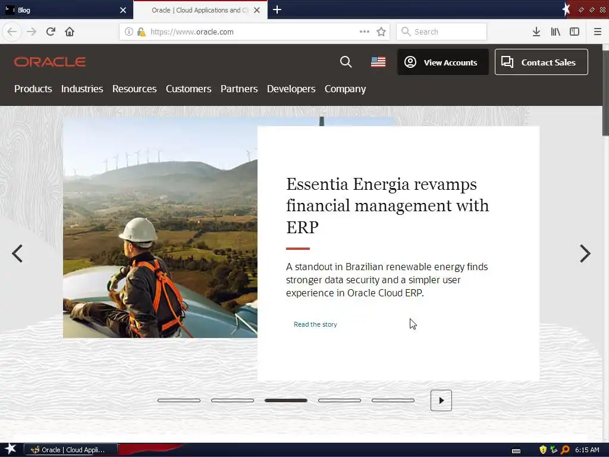609x457 pixels.
Task: Go back with the browser back arrow
Action: tap(12, 32)
